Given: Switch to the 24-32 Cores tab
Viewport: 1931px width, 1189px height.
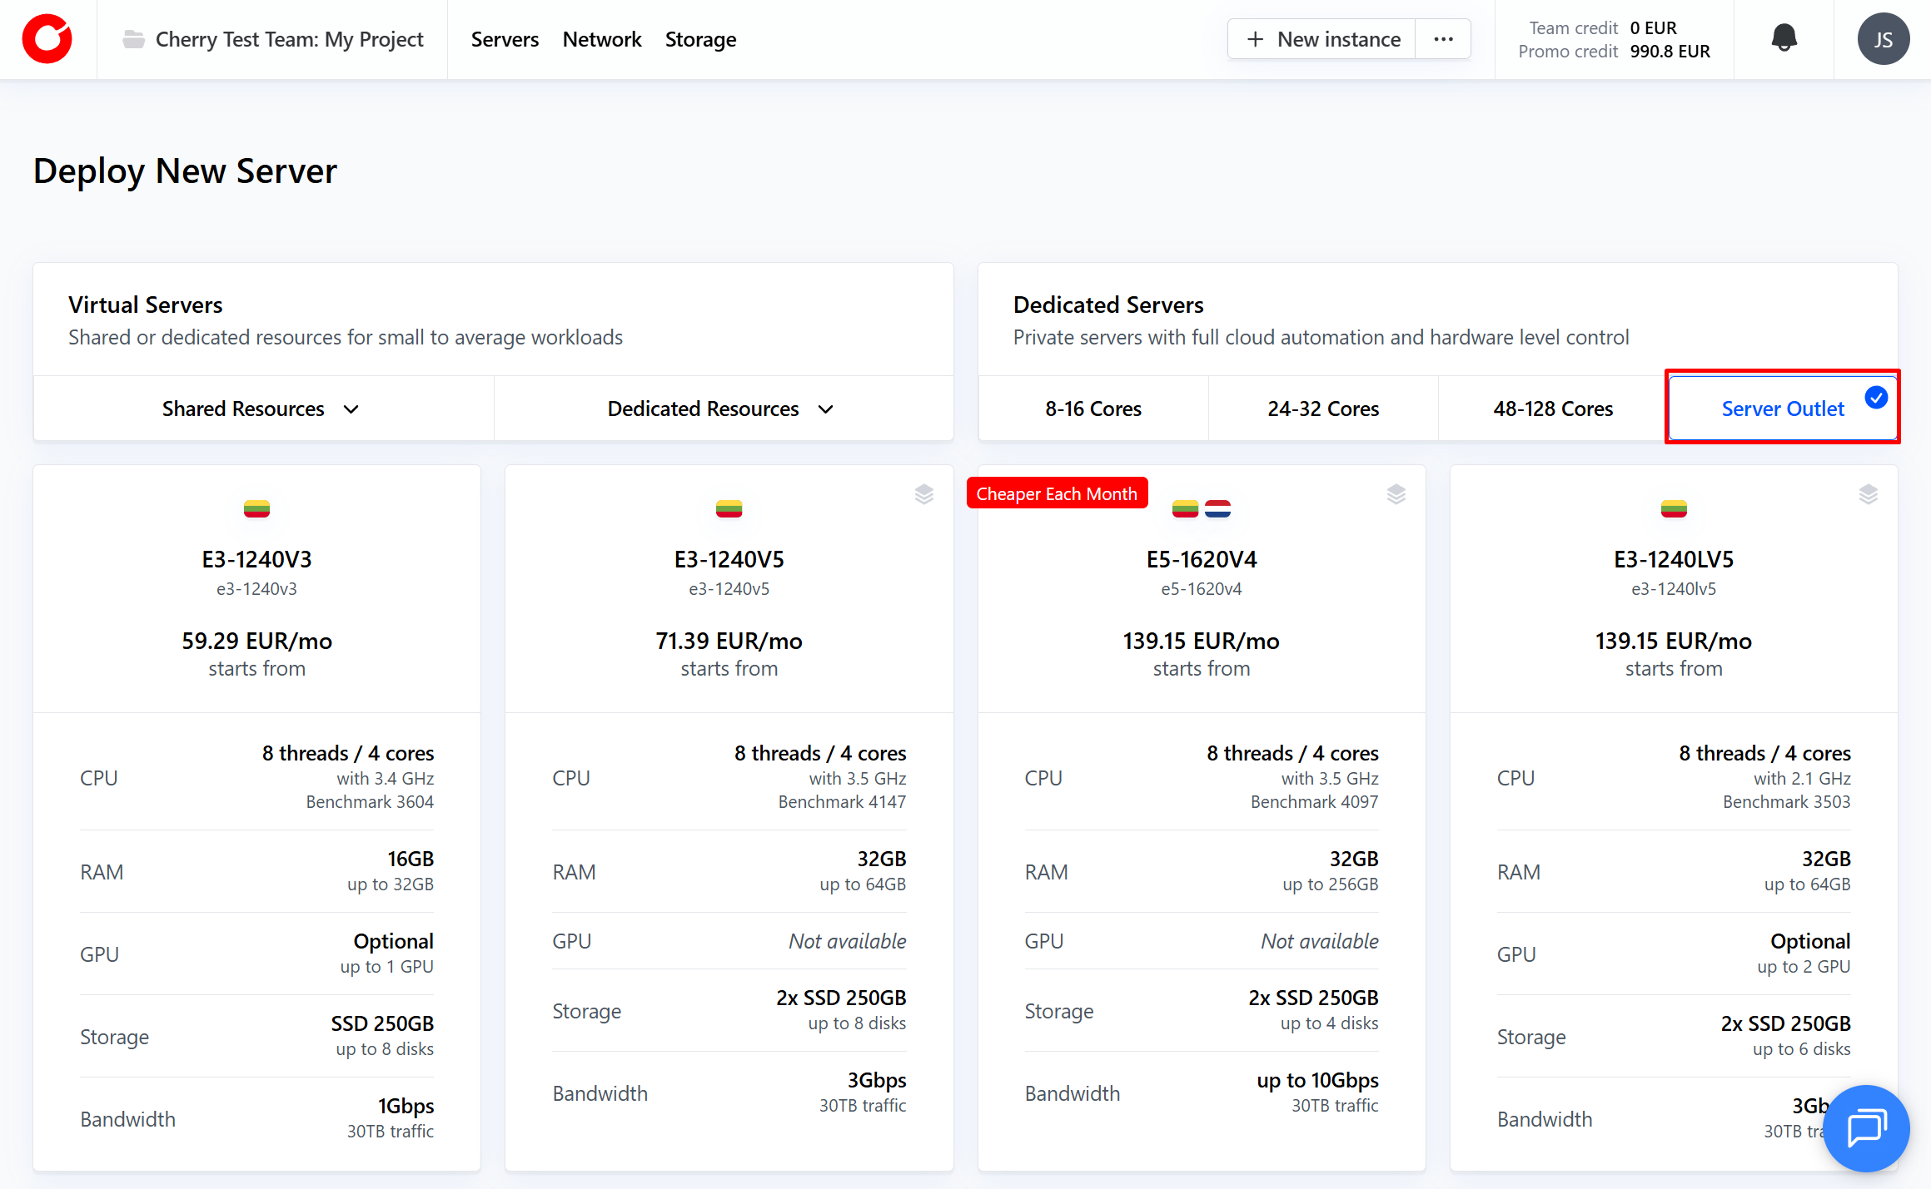Looking at the screenshot, I should click(1322, 409).
